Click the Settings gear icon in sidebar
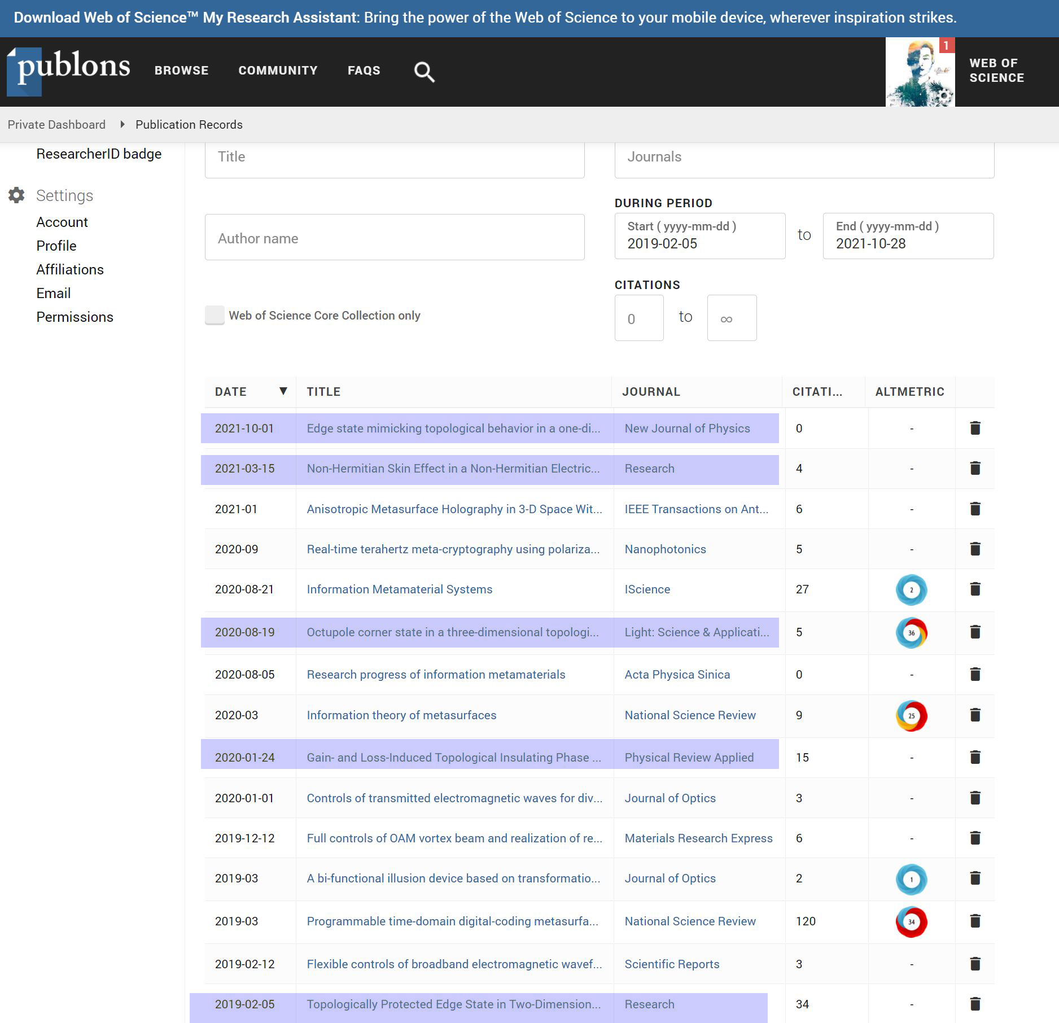The image size is (1059, 1023). [x=17, y=195]
